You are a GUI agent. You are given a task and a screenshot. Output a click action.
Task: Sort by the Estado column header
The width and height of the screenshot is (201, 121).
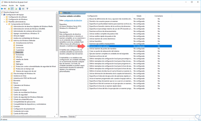(139, 16)
